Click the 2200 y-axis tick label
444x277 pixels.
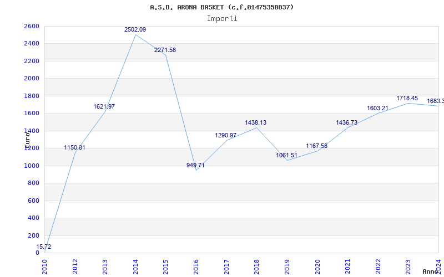32,61
